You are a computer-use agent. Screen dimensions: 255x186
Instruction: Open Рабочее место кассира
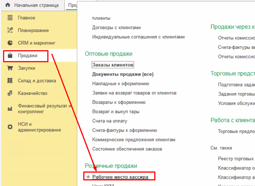click(x=120, y=177)
